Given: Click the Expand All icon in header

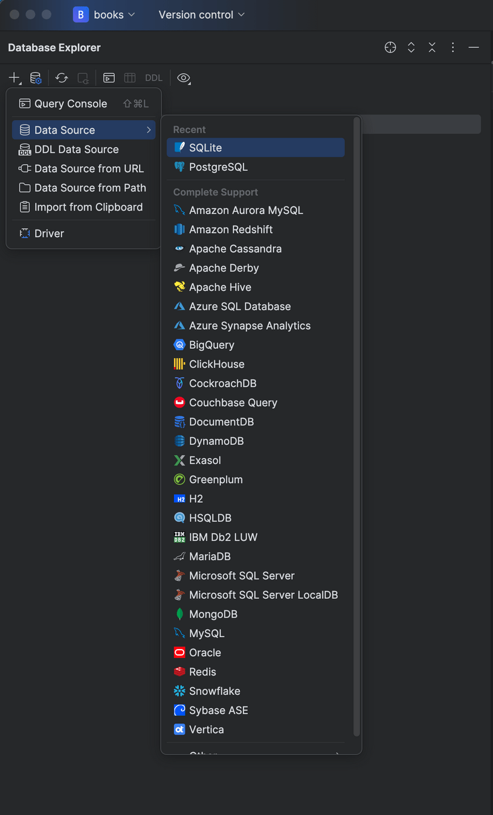Looking at the screenshot, I should pyautogui.click(x=411, y=48).
